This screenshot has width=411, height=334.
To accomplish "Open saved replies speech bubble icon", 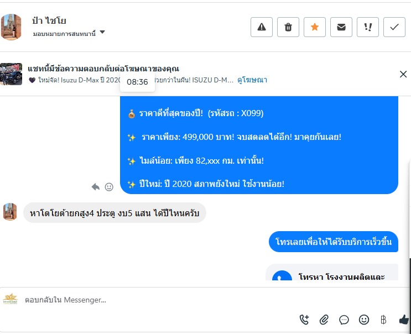I will coord(344,319).
